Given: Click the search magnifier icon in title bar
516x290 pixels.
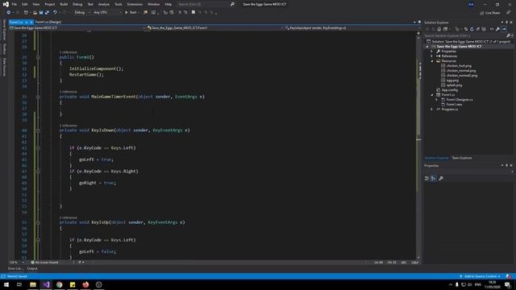Looking at the screenshot, I should coord(232,4).
